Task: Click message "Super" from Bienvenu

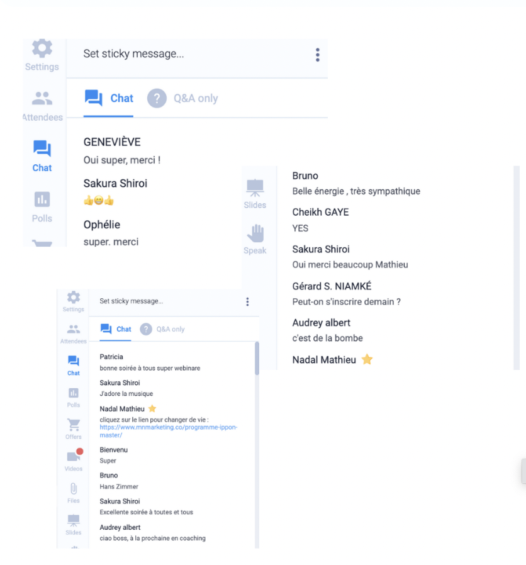Action: click(x=108, y=461)
